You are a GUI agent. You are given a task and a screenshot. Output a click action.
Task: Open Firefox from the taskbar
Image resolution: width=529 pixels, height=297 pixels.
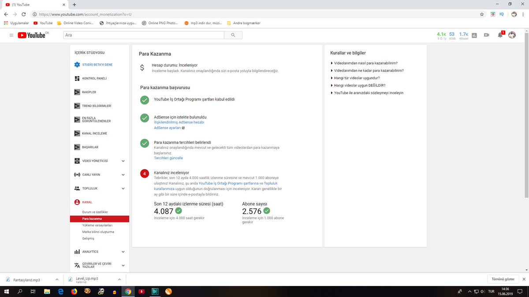(74, 291)
